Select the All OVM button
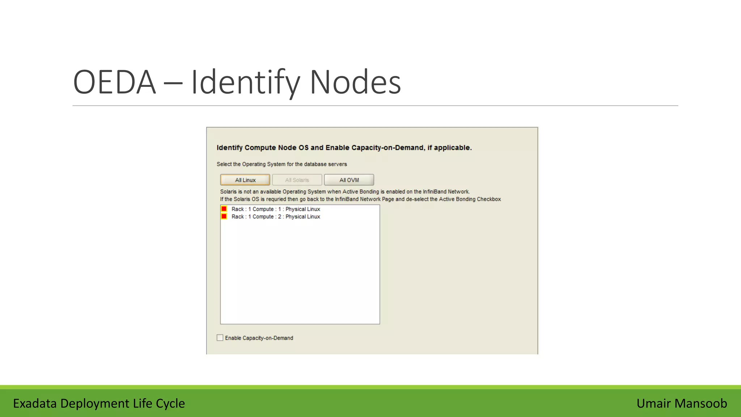This screenshot has height=417, width=741. coord(349,180)
